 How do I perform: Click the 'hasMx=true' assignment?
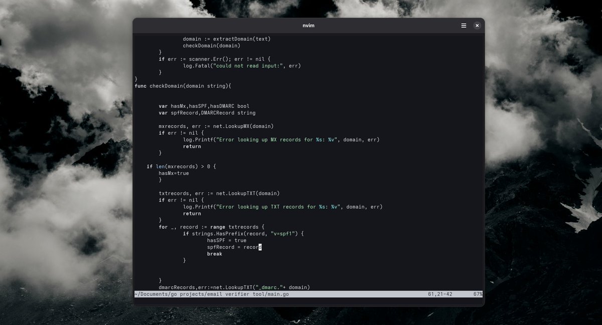pyautogui.click(x=174, y=173)
